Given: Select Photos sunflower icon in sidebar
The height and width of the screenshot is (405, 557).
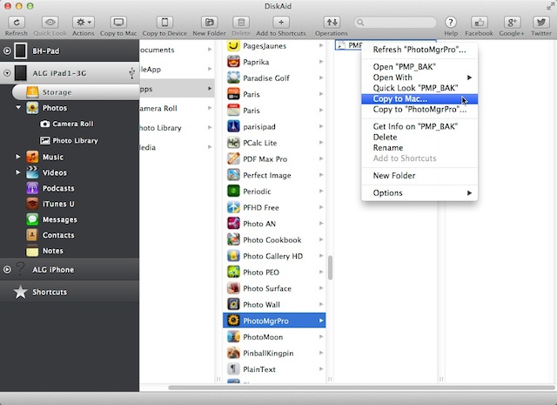Looking at the screenshot, I should coord(32,108).
